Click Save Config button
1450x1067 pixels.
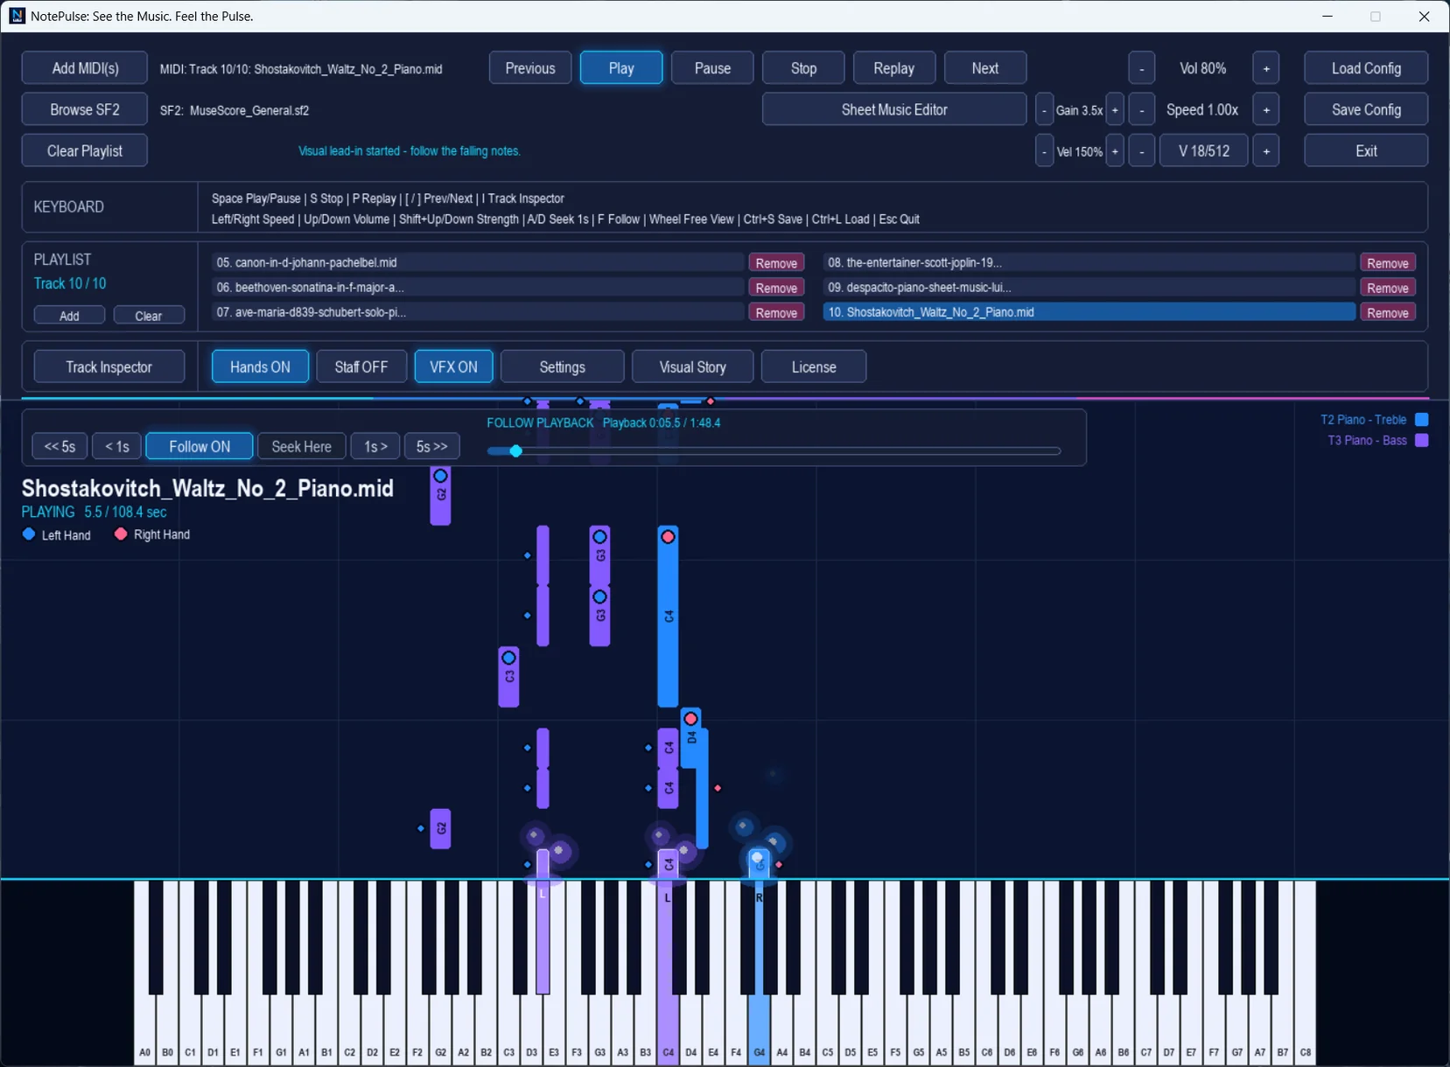pyautogui.click(x=1366, y=110)
